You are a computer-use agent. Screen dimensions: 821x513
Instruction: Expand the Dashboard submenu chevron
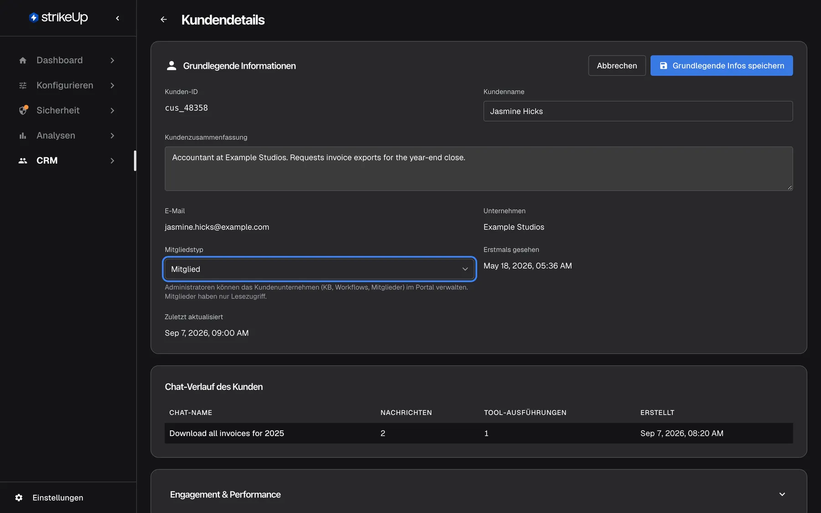(112, 60)
